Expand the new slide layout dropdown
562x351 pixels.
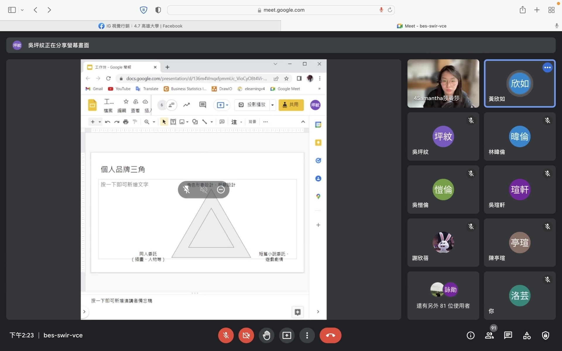tap(100, 122)
